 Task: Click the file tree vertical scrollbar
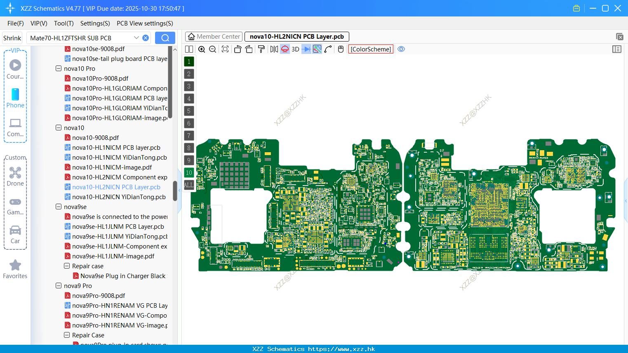pyautogui.click(x=175, y=190)
